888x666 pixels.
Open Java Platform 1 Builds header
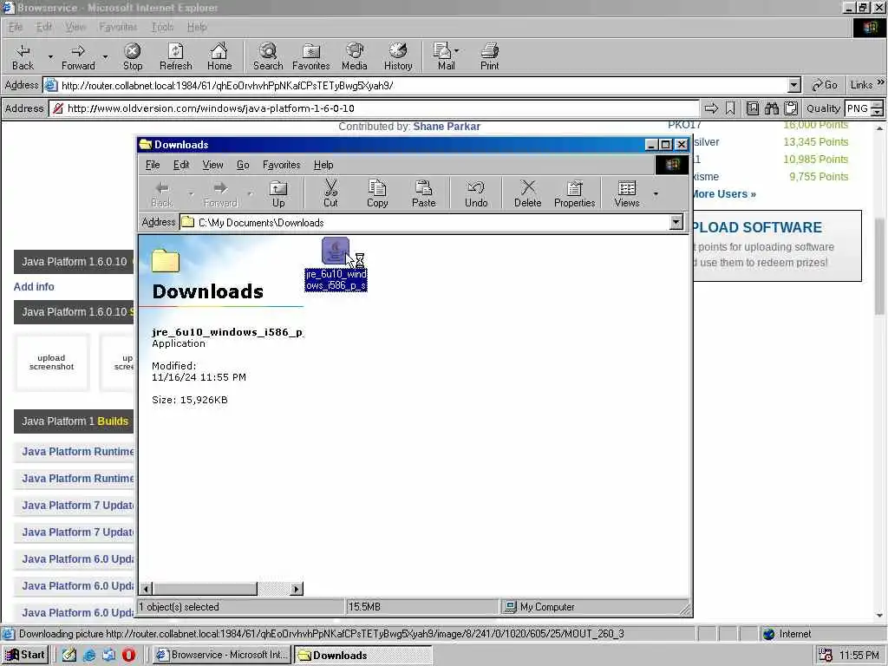coord(75,421)
